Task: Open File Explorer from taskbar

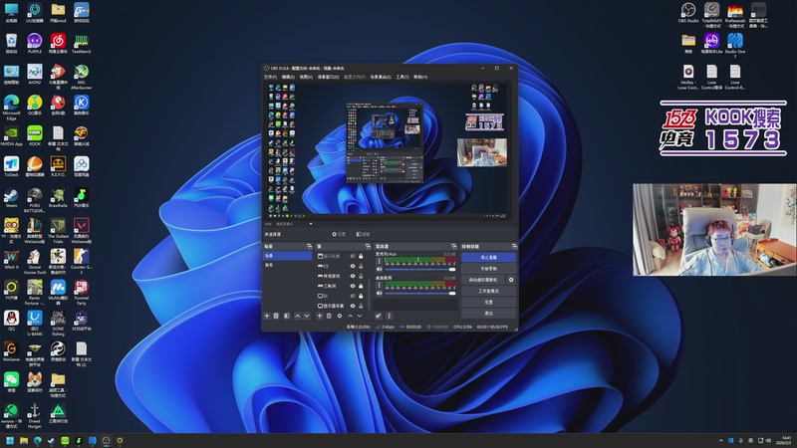Action: click(x=23, y=440)
